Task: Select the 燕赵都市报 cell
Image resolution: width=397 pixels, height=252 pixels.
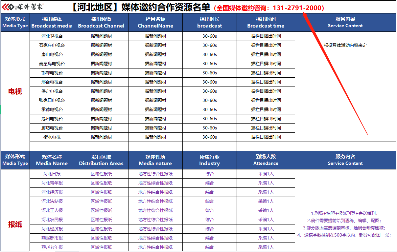Action: pyautogui.click(x=52, y=238)
